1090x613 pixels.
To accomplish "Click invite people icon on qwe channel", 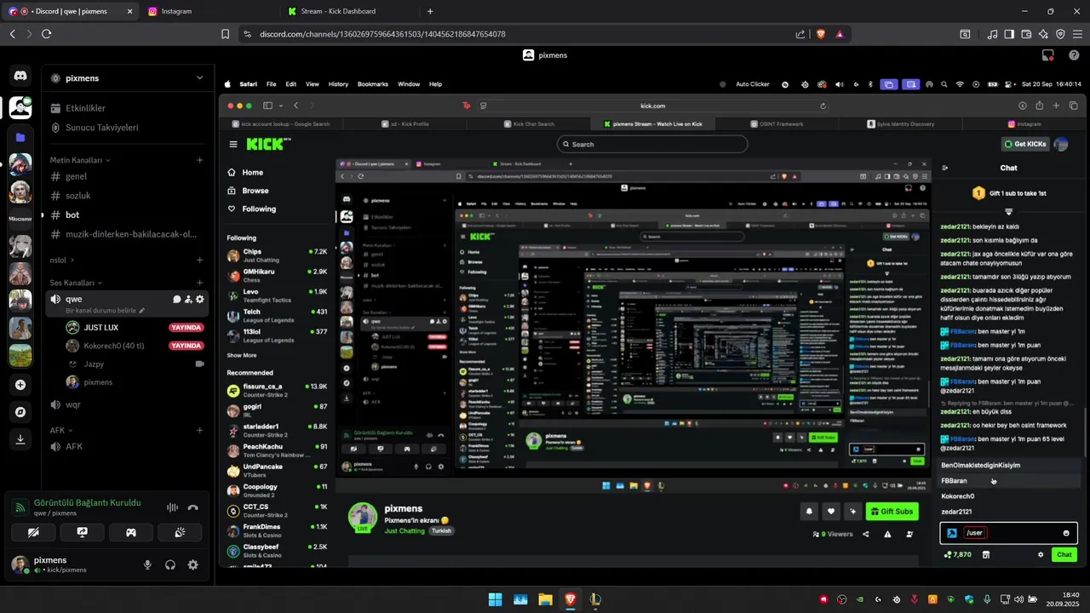I will click(188, 300).
